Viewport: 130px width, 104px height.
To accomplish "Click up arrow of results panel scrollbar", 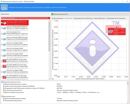I will [x=128, y=82].
